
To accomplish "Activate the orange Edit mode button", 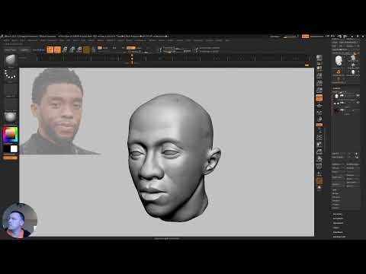I will (50, 49).
